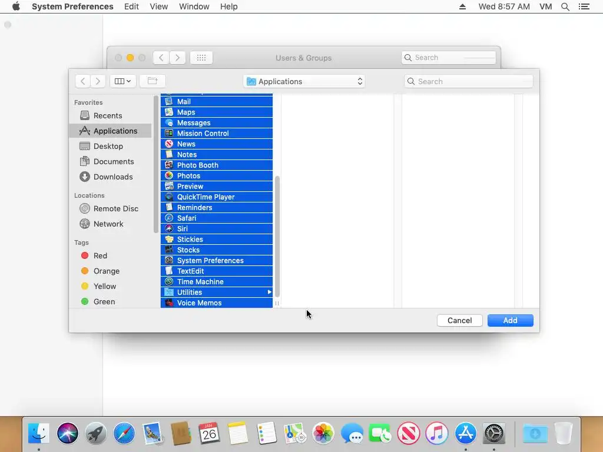Select the Notes app icon in list
603x452 pixels.
(169, 155)
